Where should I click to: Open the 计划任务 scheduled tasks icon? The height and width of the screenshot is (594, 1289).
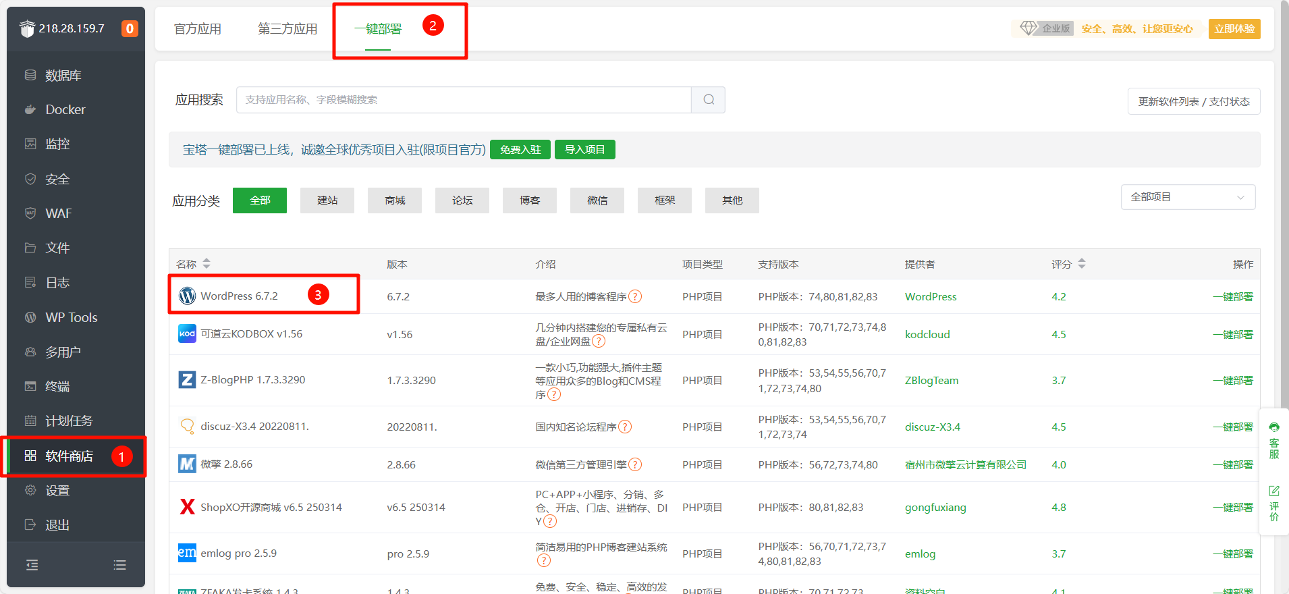30,421
